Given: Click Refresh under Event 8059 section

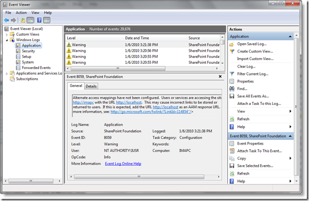Looking at the screenshot, I should tap(243, 174).
